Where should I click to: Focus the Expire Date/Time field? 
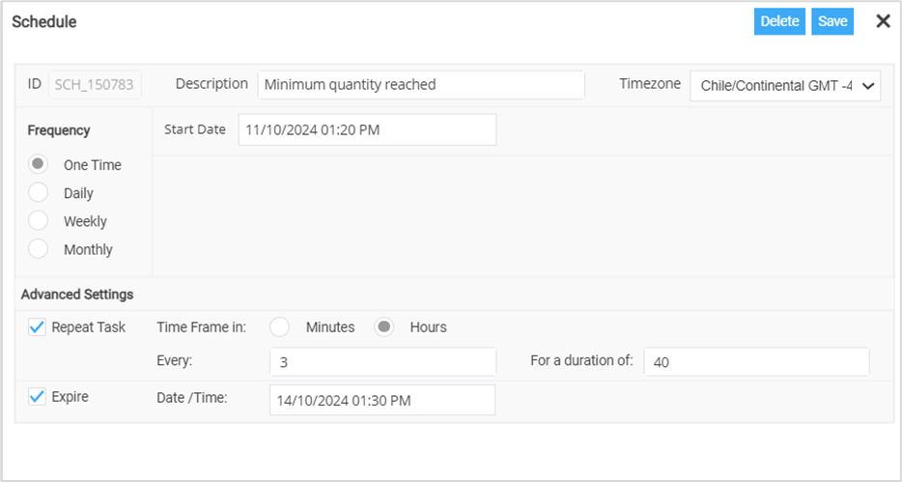pos(382,400)
